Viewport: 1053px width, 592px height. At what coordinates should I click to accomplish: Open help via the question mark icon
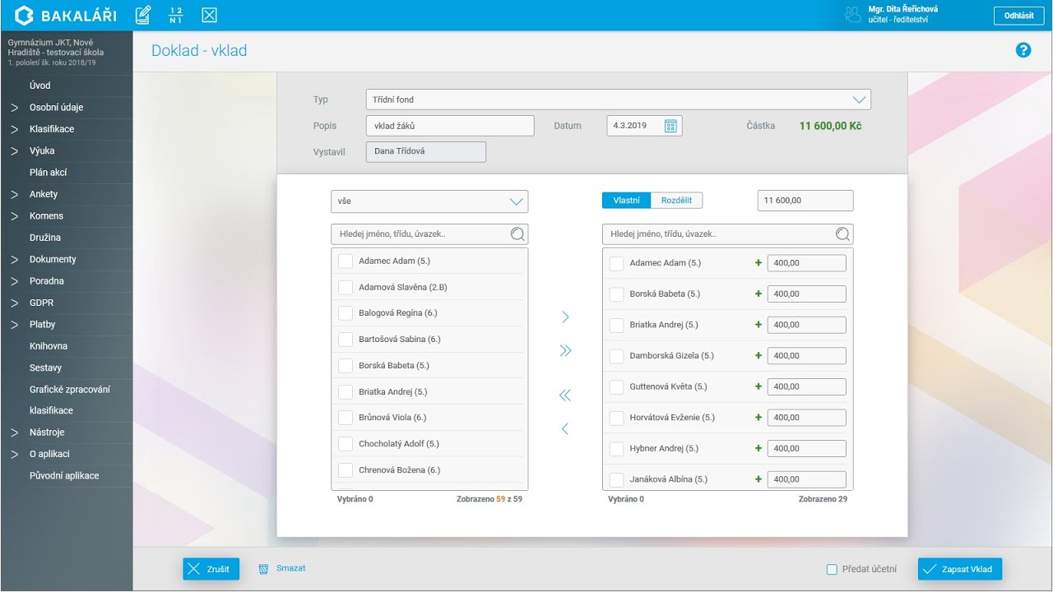click(x=1023, y=50)
